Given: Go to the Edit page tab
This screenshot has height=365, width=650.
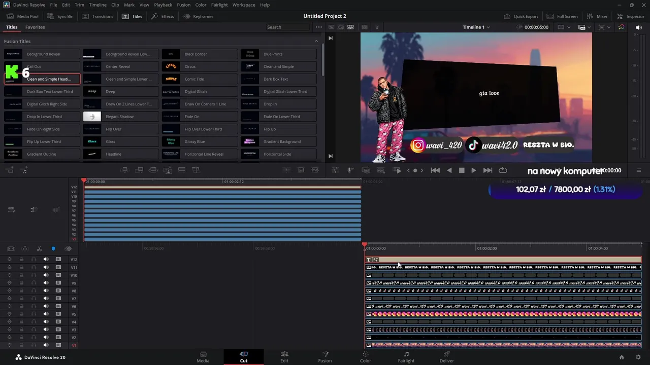Looking at the screenshot, I should click(x=284, y=357).
